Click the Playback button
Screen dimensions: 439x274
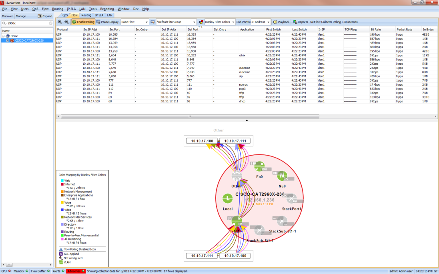(281, 22)
